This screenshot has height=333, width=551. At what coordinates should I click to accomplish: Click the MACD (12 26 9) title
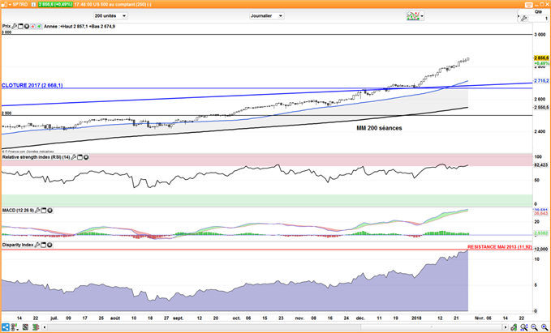point(18,210)
